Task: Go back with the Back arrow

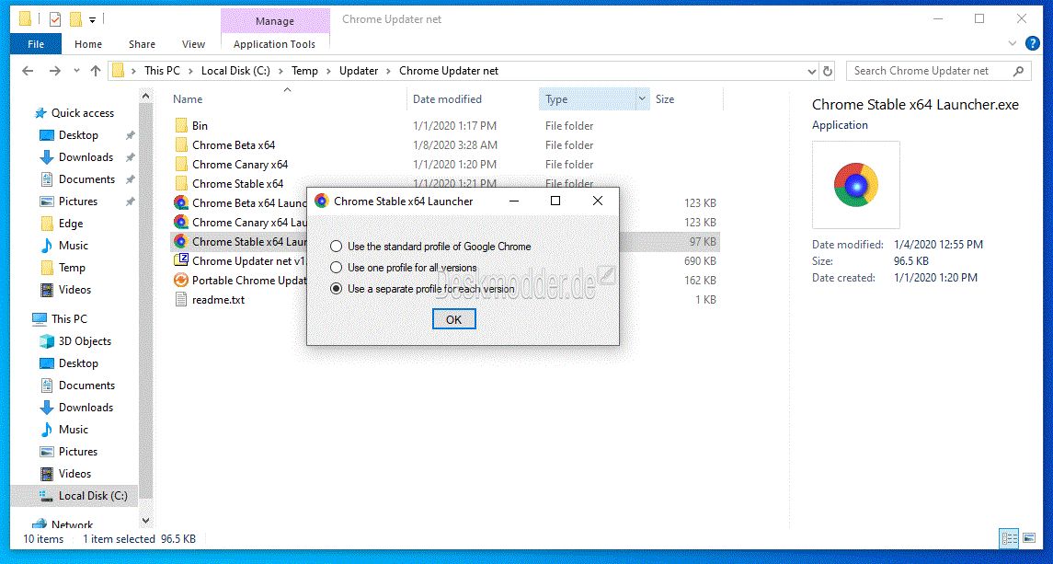Action: [28, 71]
